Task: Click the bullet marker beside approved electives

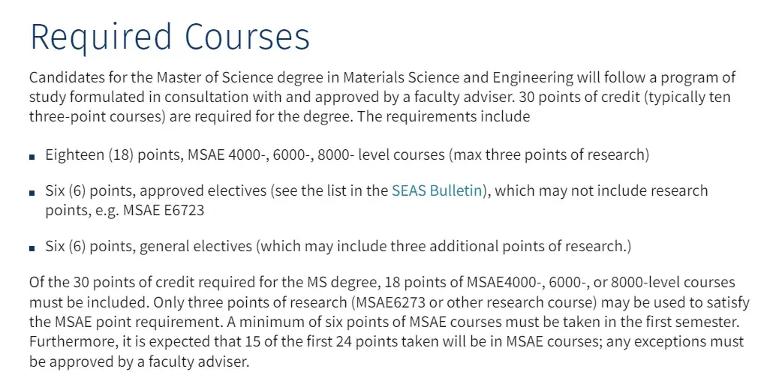Action: pyautogui.click(x=32, y=192)
